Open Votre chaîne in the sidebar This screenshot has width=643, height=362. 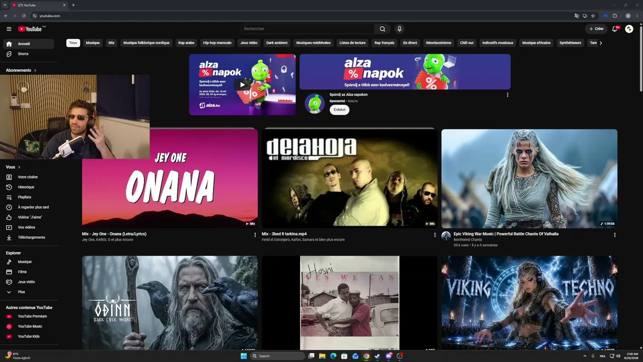pyautogui.click(x=28, y=177)
